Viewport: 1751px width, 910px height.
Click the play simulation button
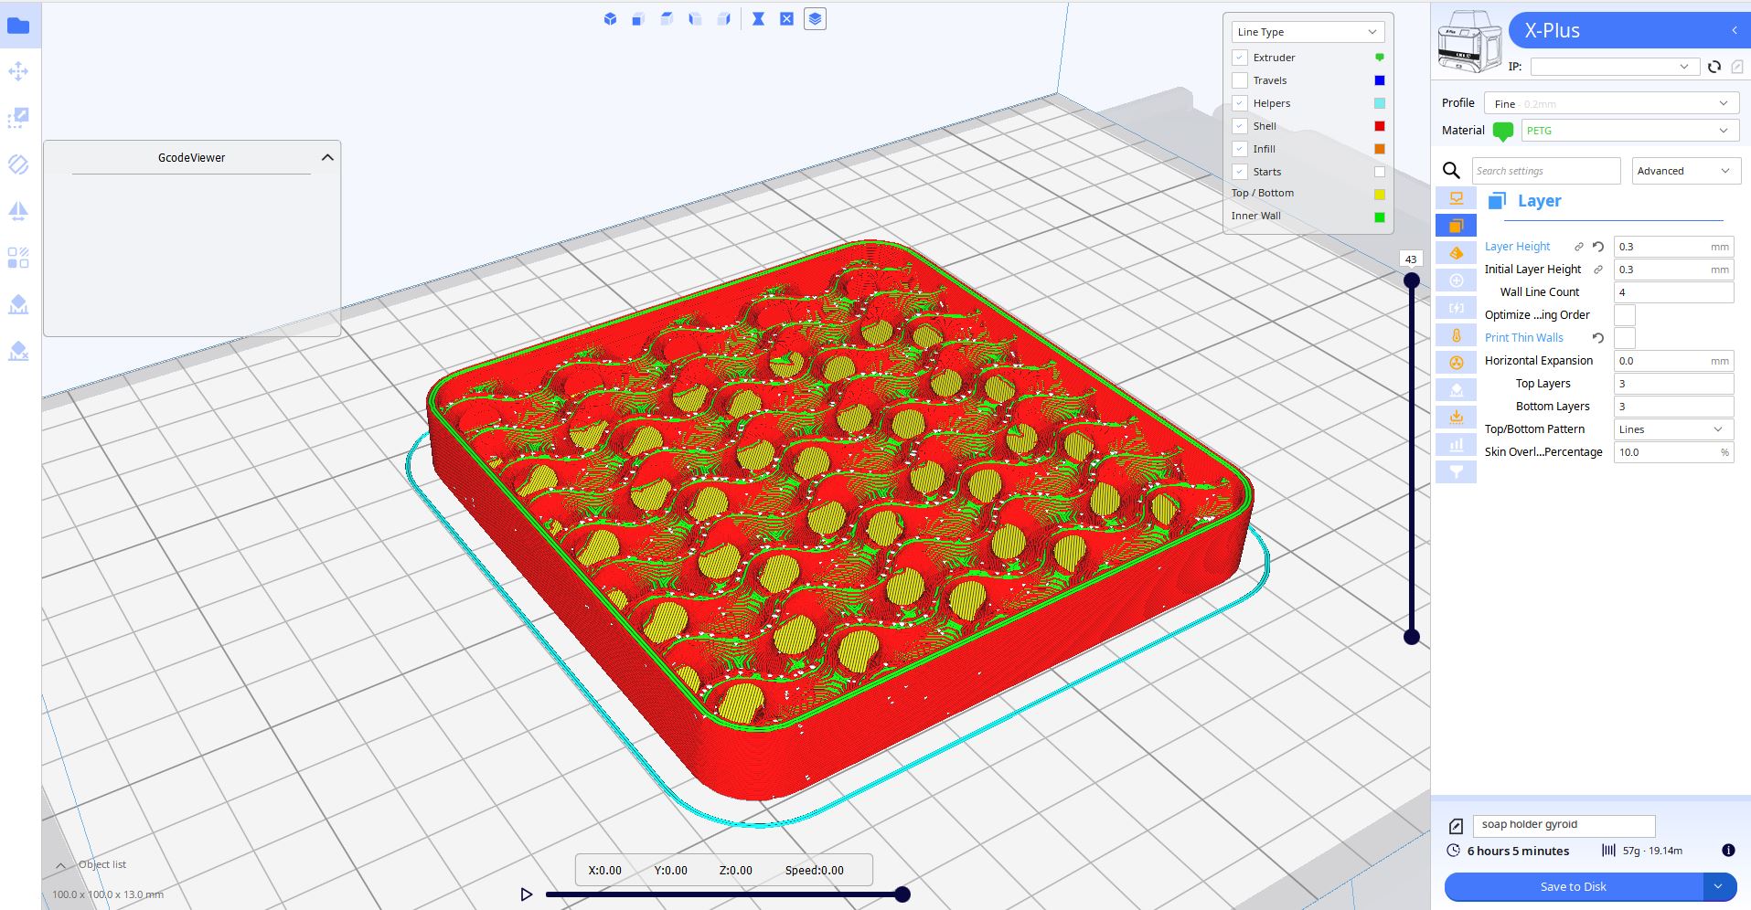coord(526,894)
